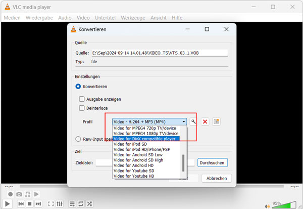Viewport: 303px width, 209px height.
Task: Open the Medien menu
Action: (12, 18)
